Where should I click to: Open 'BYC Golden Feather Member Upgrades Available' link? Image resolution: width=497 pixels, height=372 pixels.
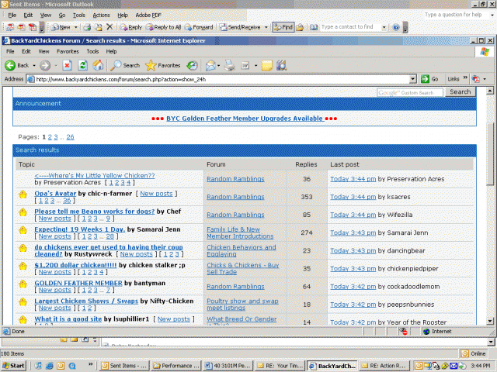245,119
